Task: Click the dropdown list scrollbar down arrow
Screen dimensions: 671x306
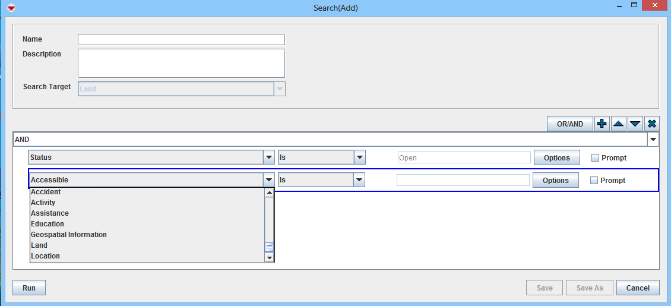Action: [269, 258]
